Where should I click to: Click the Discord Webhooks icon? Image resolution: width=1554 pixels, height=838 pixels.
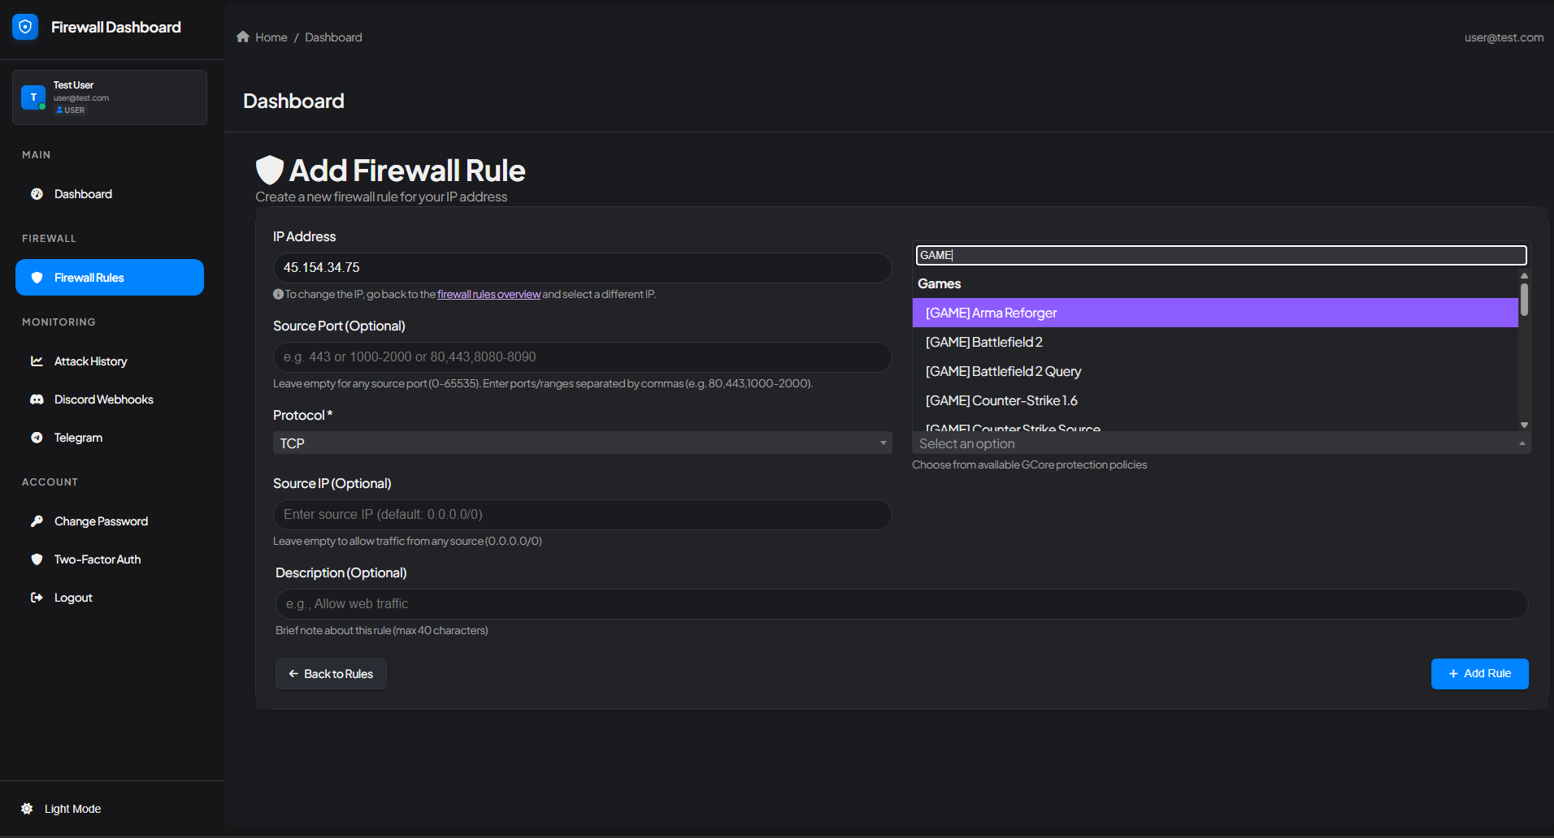37,399
